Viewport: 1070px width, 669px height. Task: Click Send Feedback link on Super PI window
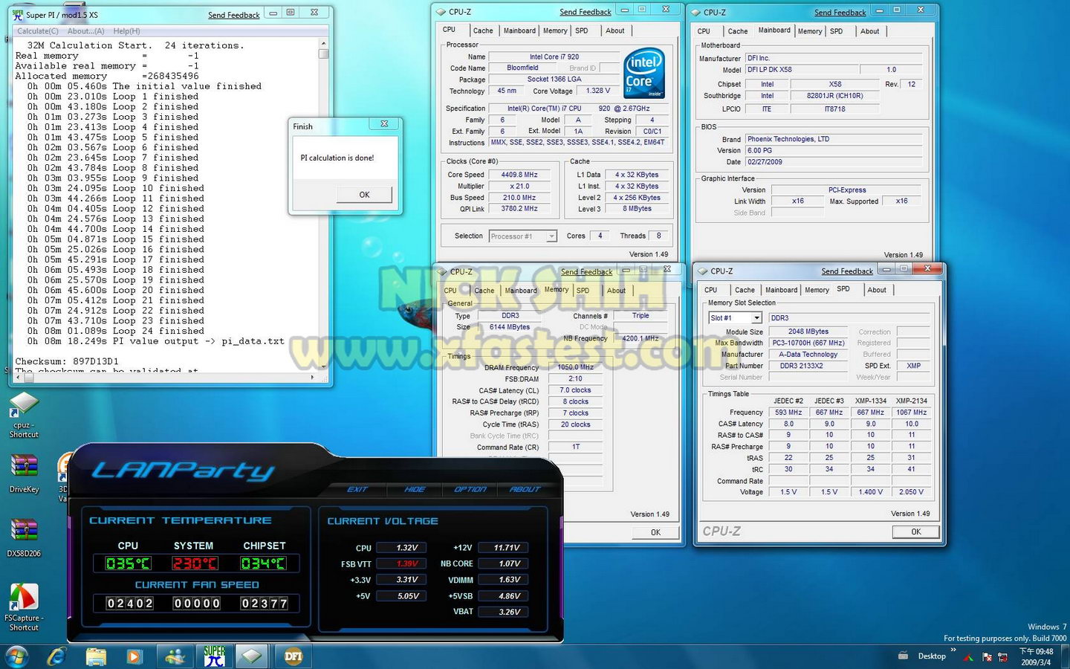click(233, 15)
